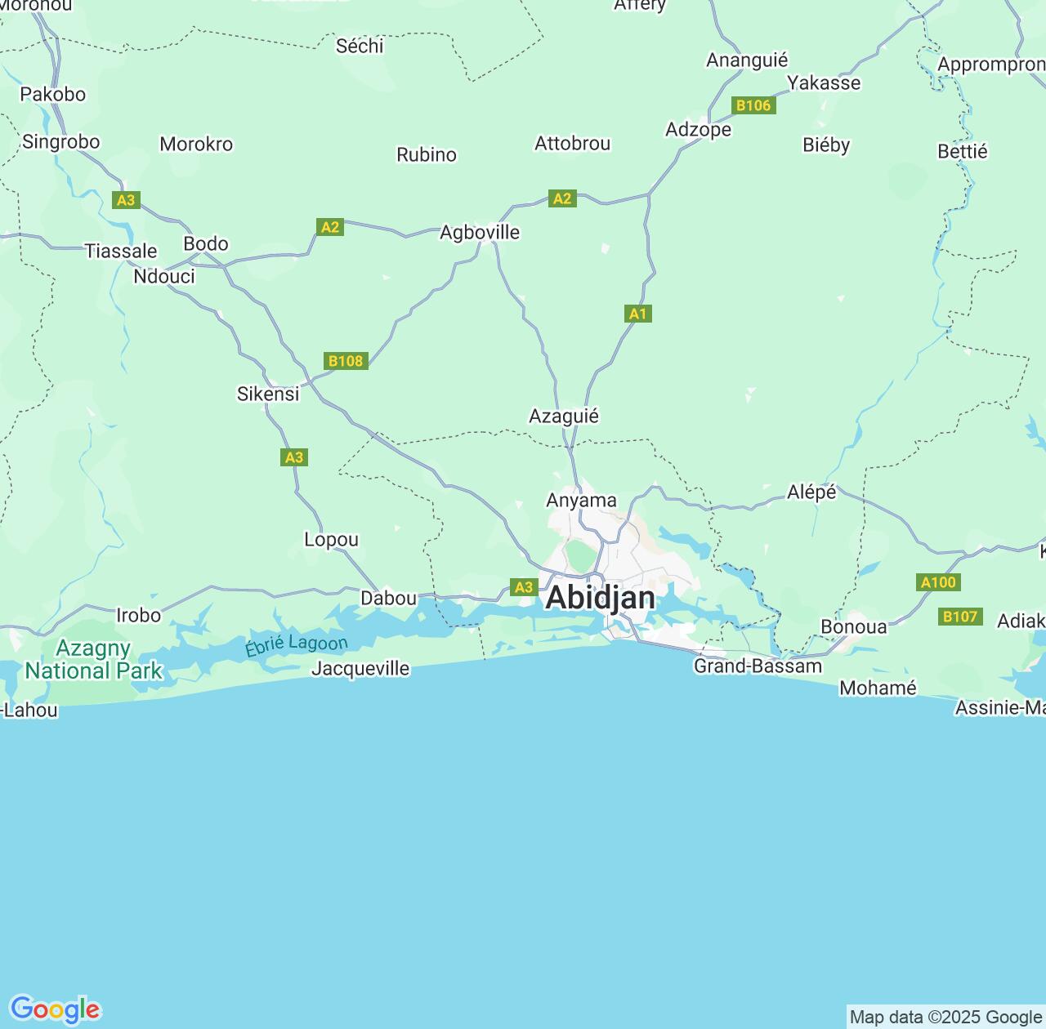Image resolution: width=1046 pixels, height=1029 pixels.
Task: Click the B108 road shield
Action: tap(346, 361)
